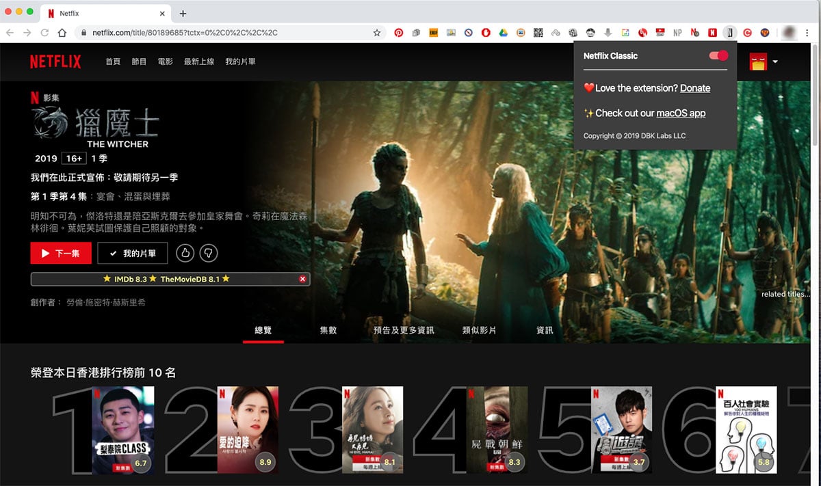Open the Netflix profile dropdown arrow
The image size is (821, 486).
pyautogui.click(x=775, y=62)
